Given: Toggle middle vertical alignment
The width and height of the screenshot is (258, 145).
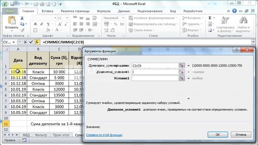Looking at the screenshot, I should (81, 18).
